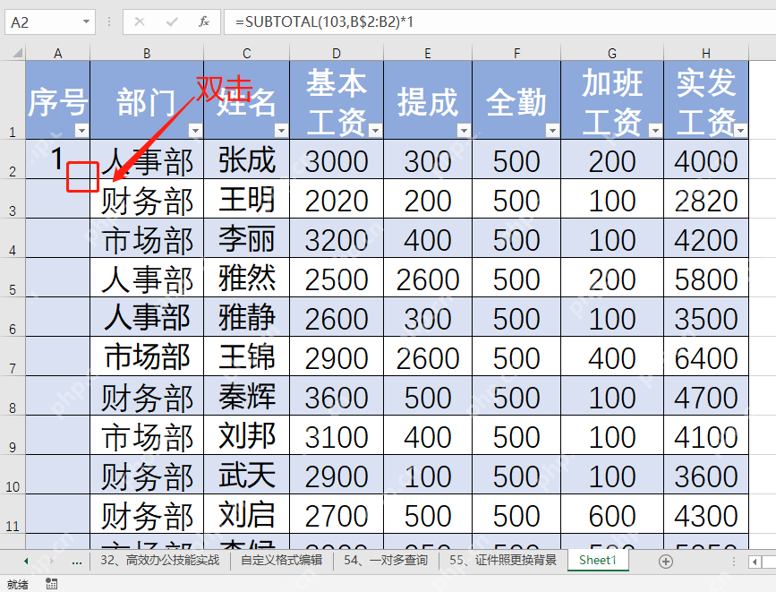
Task: Switch to sheet tab 32、高效办公技能实战
Action: [x=160, y=561]
